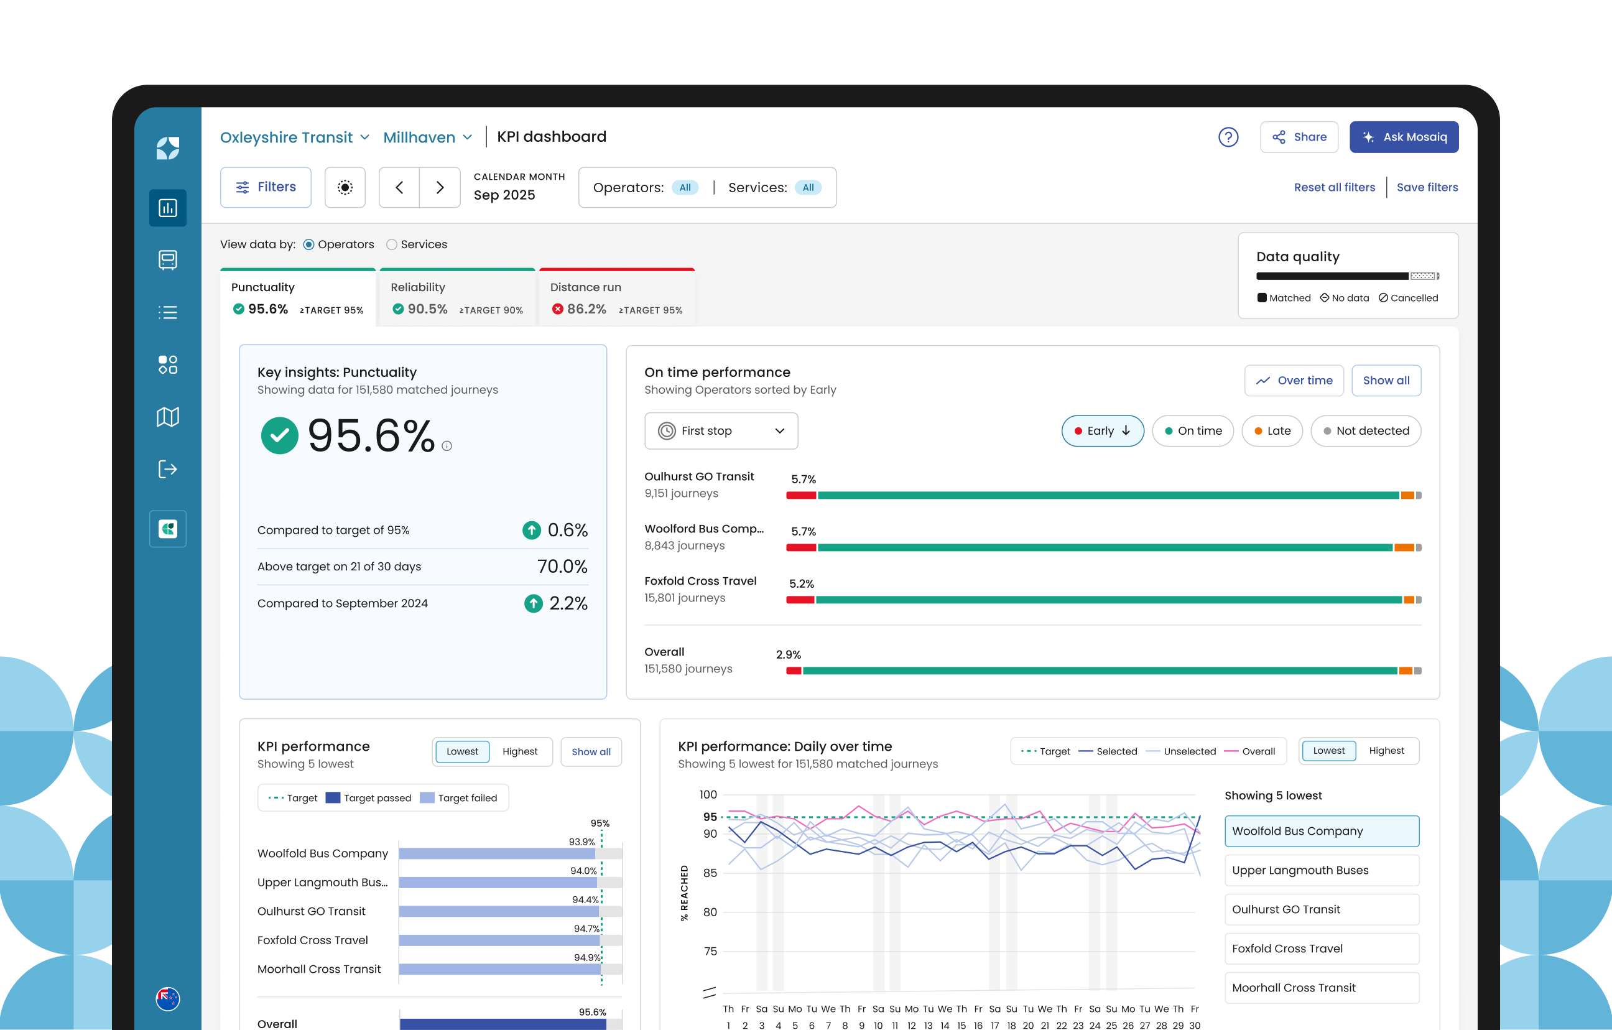Image resolution: width=1612 pixels, height=1030 pixels.
Task: Click the Over time button
Action: [x=1294, y=381]
